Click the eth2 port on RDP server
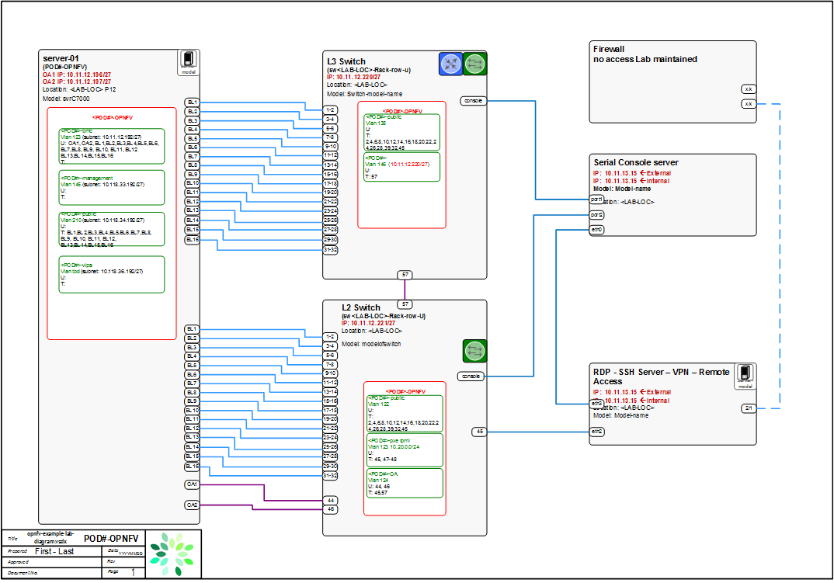The image size is (834, 583). (596, 431)
